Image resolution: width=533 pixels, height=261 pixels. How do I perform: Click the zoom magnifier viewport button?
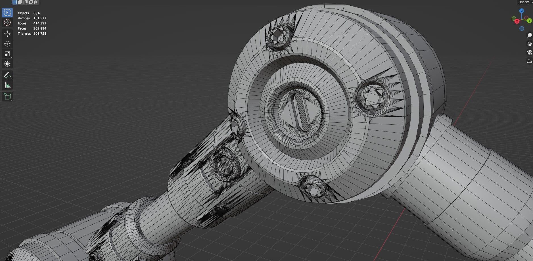530,35
